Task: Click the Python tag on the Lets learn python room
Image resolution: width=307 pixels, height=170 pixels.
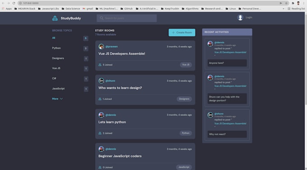Action: coord(186,133)
